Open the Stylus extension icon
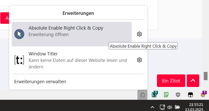This screenshot has height=111, width=209. click(154, 95)
